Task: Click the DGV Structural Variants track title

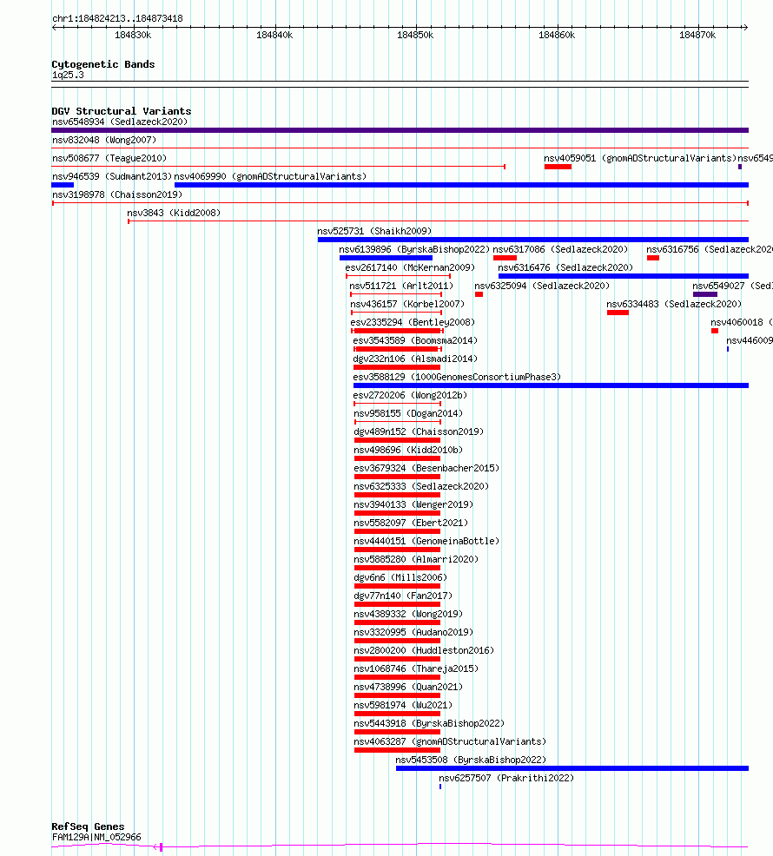Action: (122, 111)
